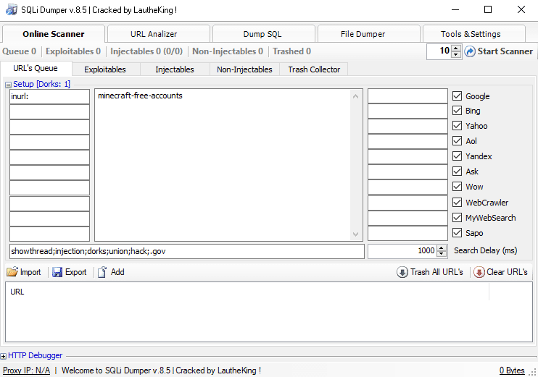Click the Non-Injectables 0 counter label

click(228, 51)
